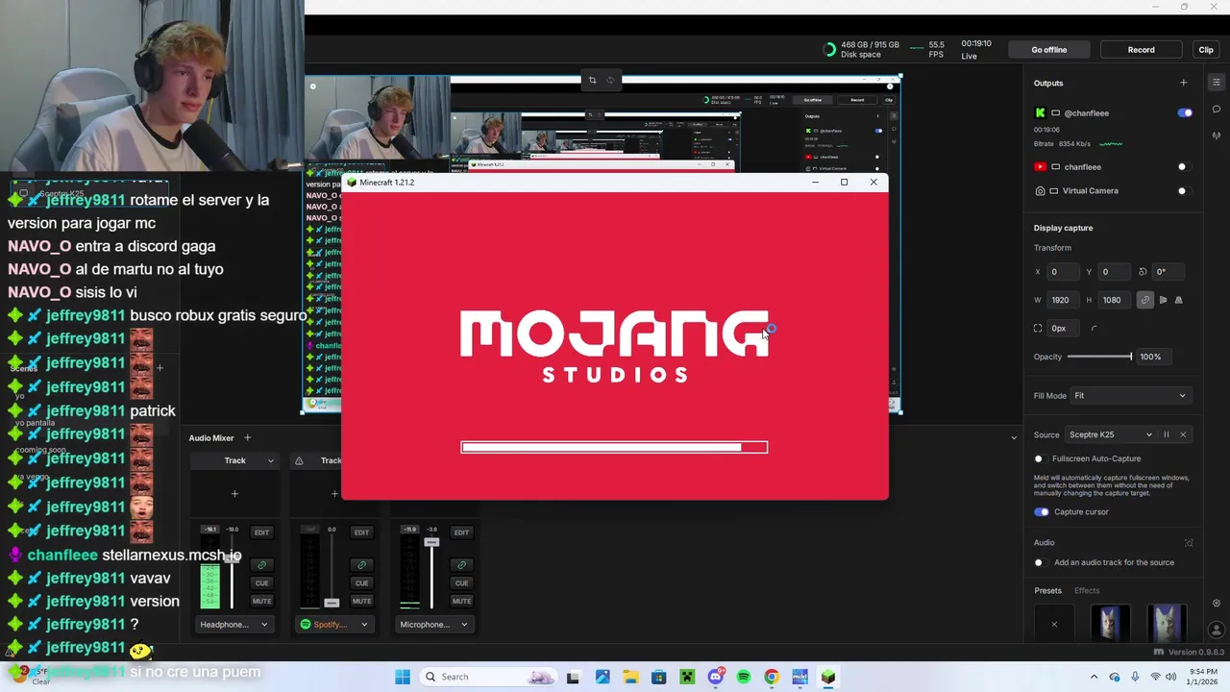Click the warning icon on second Track

pyautogui.click(x=299, y=461)
